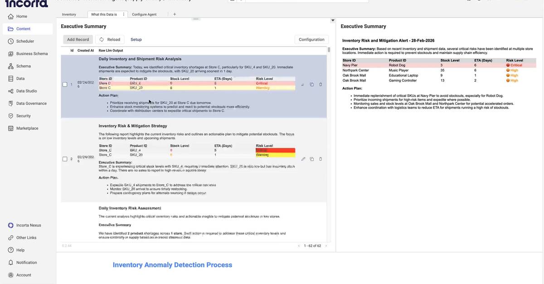Click the 'Navy Pier' store cell
This screenshot has width=544, height=284.
pyautogui.click(x=350, y=65)
